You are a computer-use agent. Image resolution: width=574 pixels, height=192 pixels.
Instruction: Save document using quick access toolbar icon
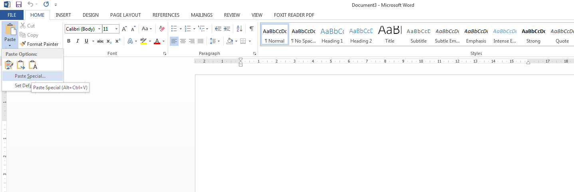pyautogui.click(x=18, y=5)
